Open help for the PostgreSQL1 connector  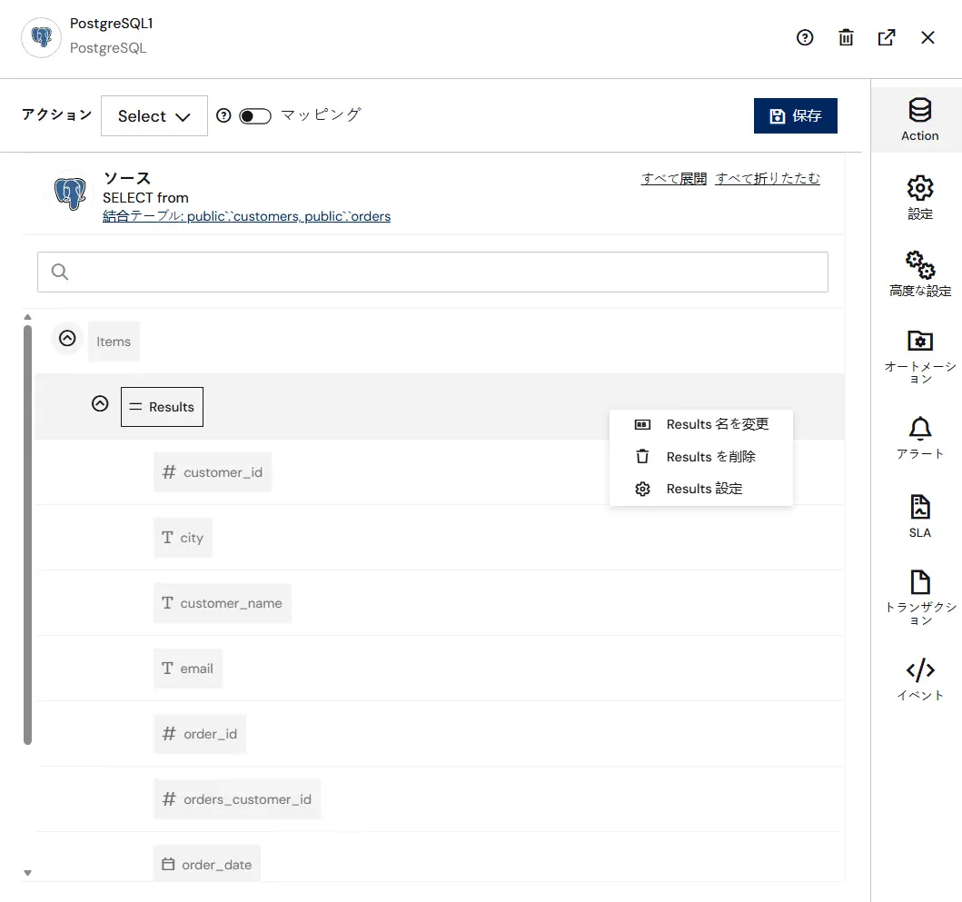[804, 37]
